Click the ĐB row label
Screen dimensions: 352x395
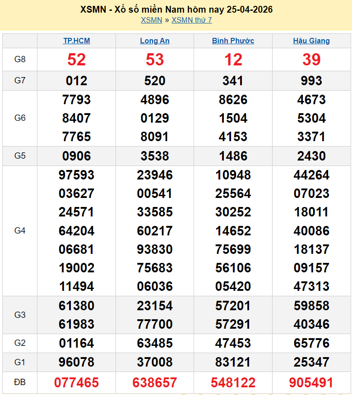tap(20, 382)
